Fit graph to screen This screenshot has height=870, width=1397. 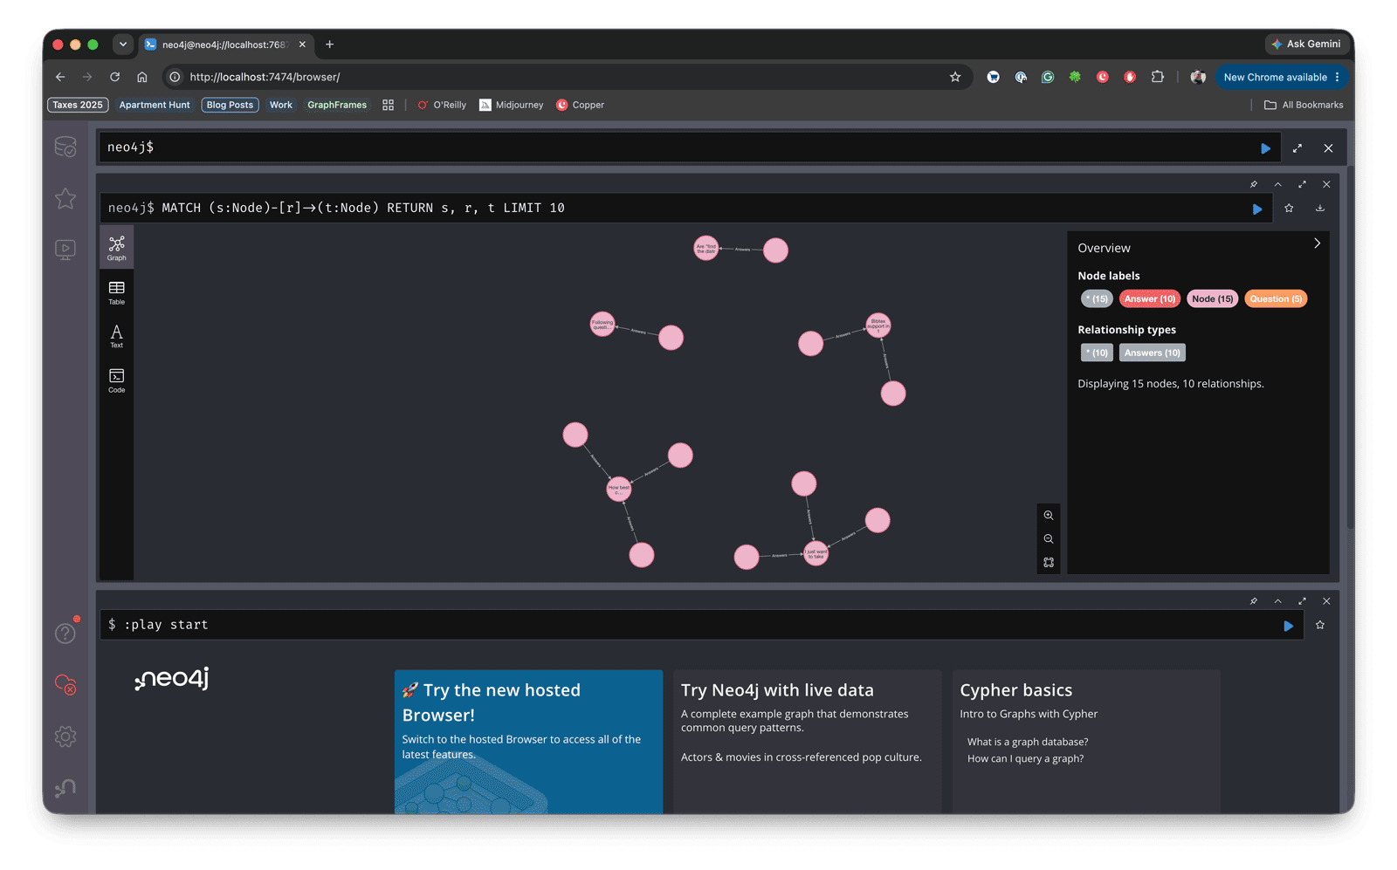point(1049,563)
